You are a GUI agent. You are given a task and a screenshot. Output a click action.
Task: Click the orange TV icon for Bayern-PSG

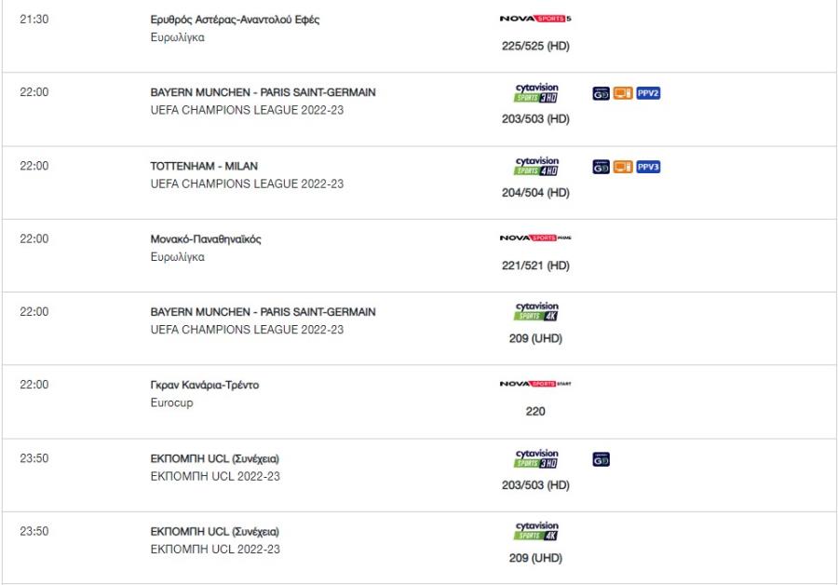[x=623, y=93]
